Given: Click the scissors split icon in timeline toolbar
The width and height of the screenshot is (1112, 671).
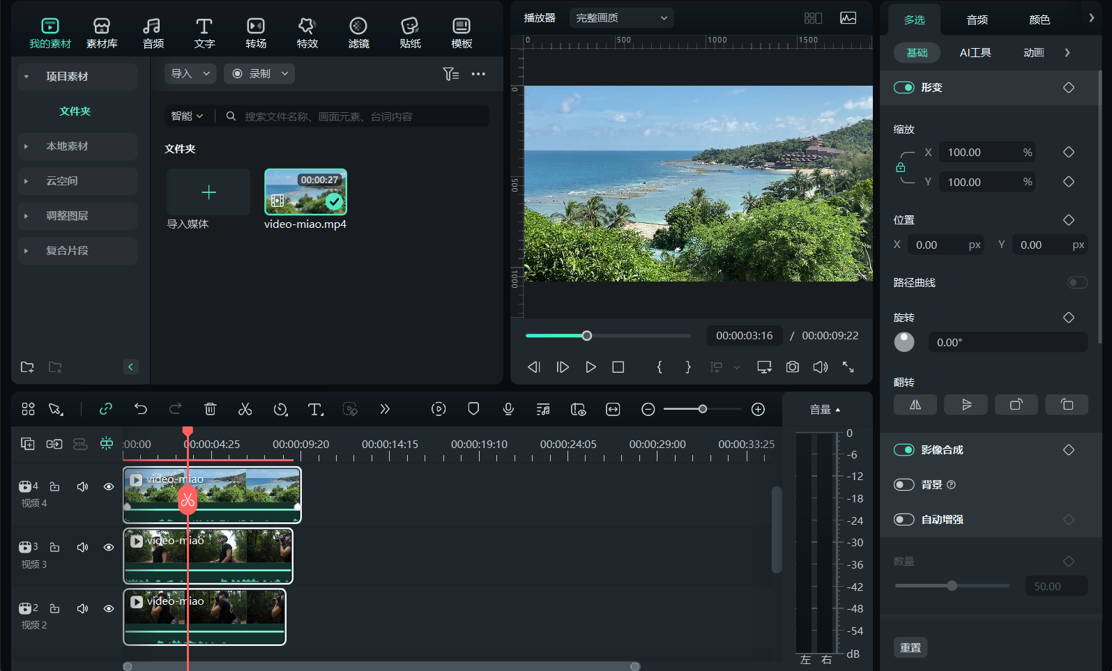Looking at the screenshot, I should 245,409.
